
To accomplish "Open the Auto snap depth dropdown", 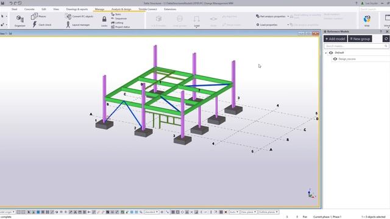I will (x=234, y=212).
